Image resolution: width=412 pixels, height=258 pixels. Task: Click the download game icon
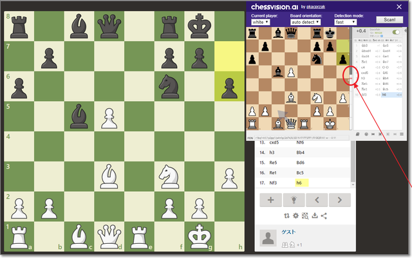[314, 216]
